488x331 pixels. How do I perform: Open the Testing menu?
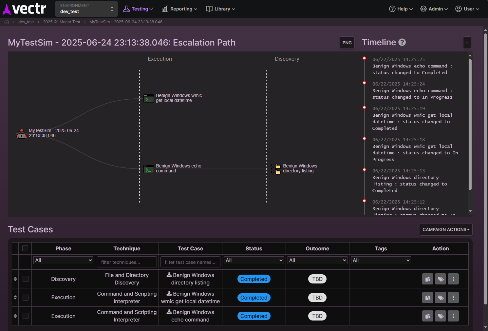138,9
